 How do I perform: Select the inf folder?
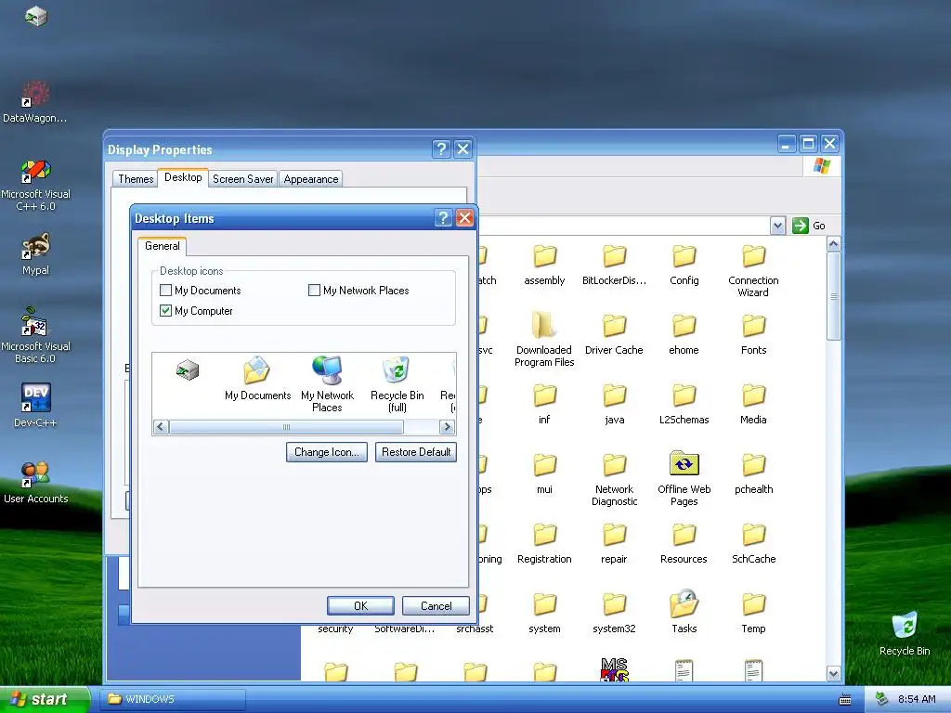coord(544,405)
